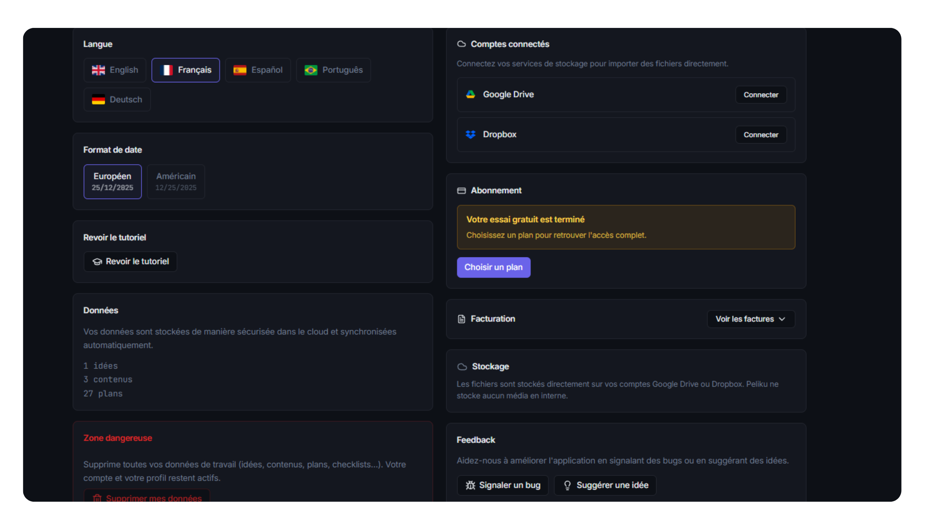Click the Google Drive icon
Viewport: 928px width, 522px height.
click(x=471, y=94)
